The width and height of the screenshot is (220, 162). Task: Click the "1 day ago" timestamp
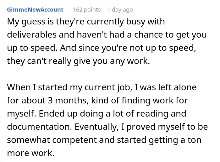120,10
